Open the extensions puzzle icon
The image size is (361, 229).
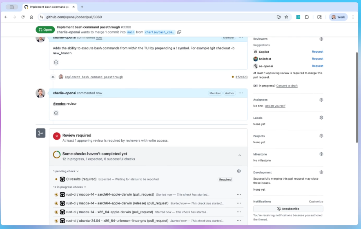point(307,17)
